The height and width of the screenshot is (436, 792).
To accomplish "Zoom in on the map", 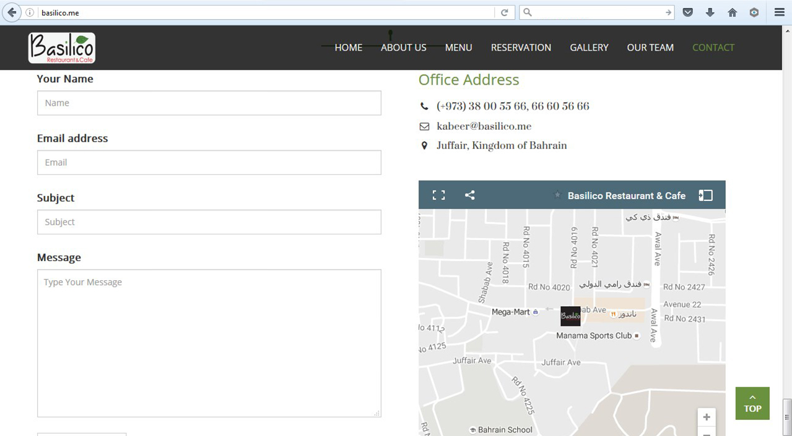I will tap(706, 417).
